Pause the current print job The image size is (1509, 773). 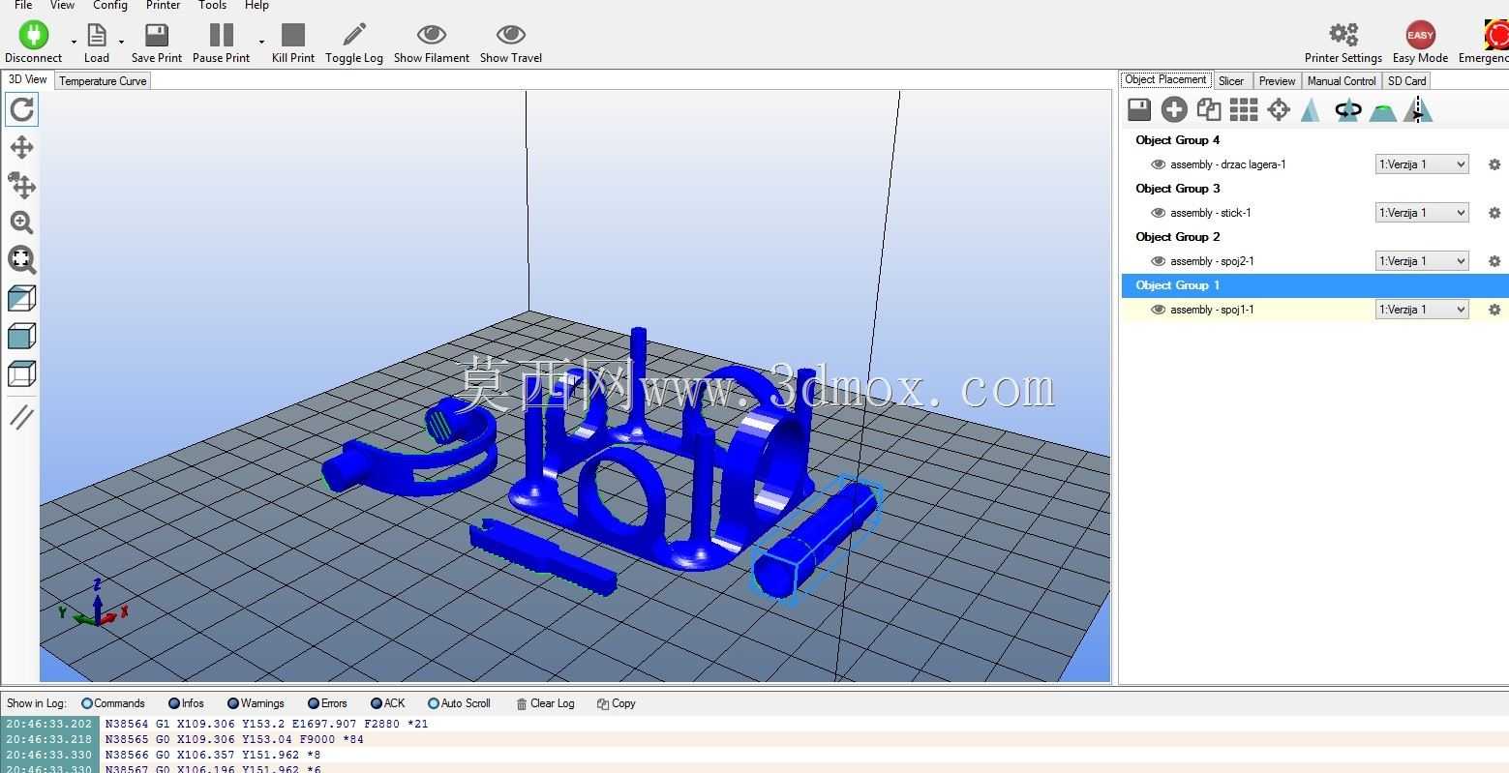click(x=222, y=43)
